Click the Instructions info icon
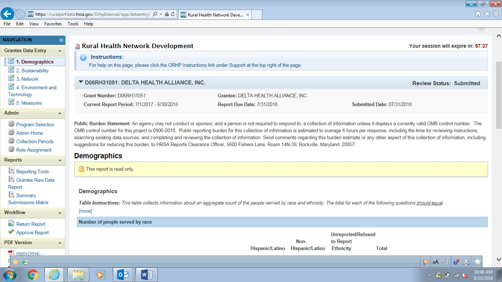 coord(83,57)
